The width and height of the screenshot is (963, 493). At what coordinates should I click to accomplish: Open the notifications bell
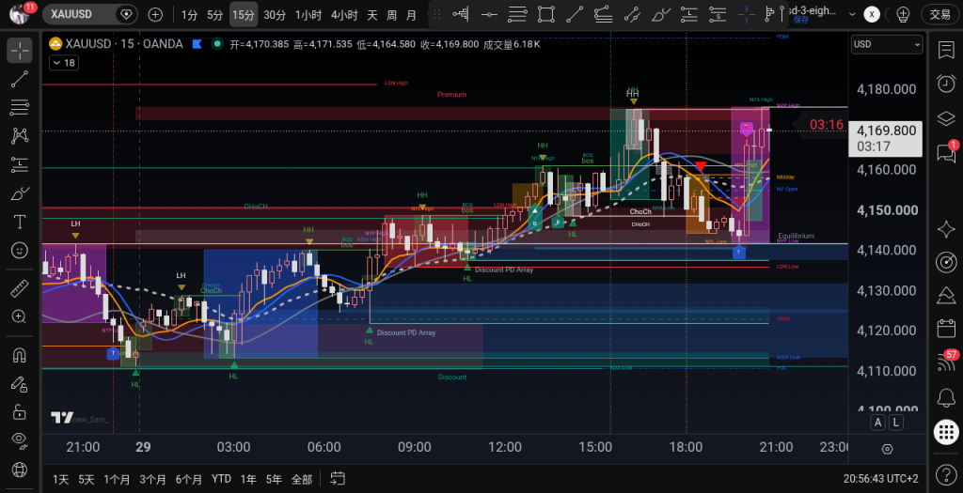(x=946, y=398)
